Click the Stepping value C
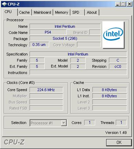The height and width of the screenshot is (149, 134). [x=118, y=60]
